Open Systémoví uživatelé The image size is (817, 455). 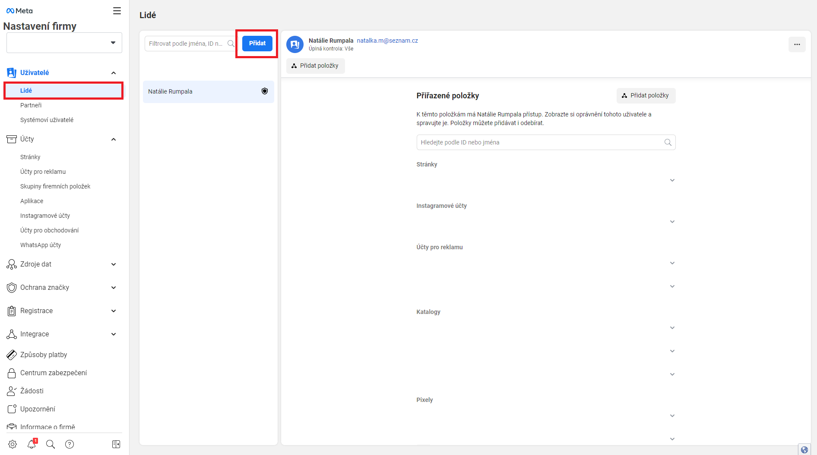pos(47,120)
